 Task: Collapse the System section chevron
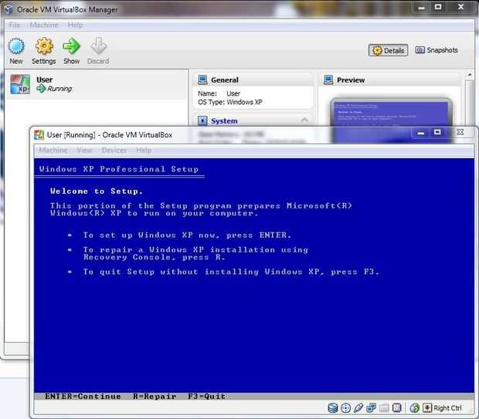tap(304, 120)
